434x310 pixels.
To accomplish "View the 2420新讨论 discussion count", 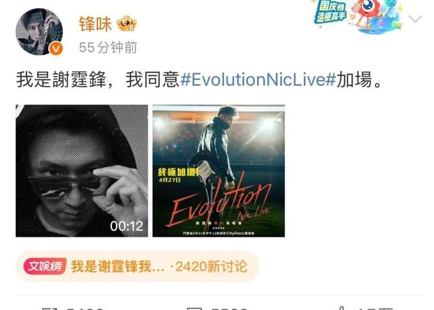I will 211,267.
